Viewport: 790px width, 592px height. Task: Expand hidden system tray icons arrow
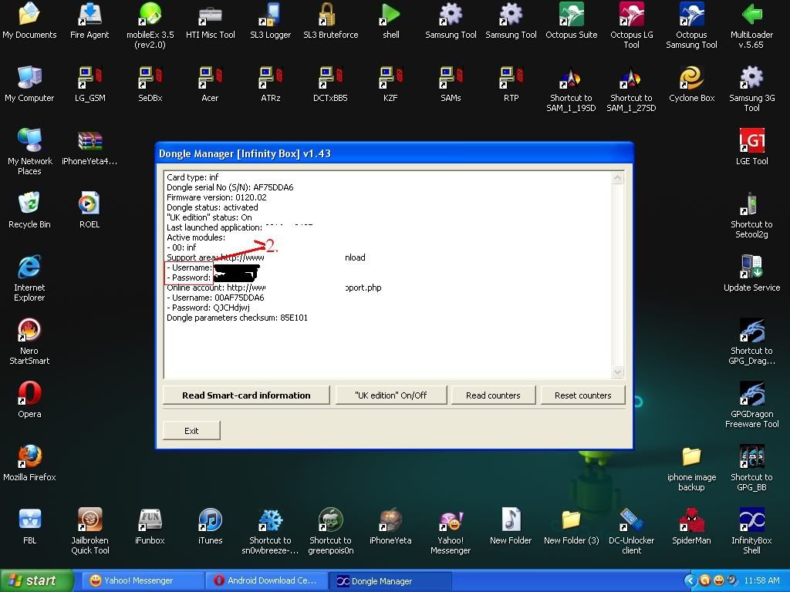coord(690,581)
